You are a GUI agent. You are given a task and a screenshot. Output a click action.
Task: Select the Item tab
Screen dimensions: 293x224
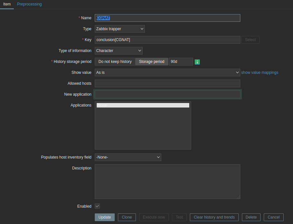7,4
